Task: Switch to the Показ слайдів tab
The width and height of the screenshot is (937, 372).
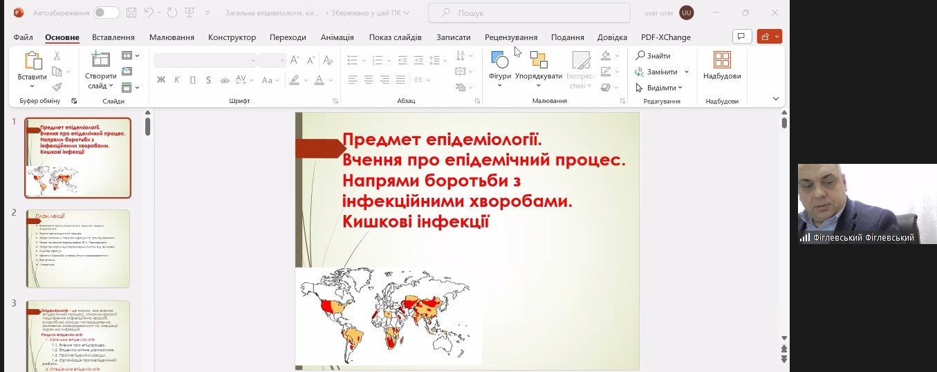Action: tap(395, 37)
